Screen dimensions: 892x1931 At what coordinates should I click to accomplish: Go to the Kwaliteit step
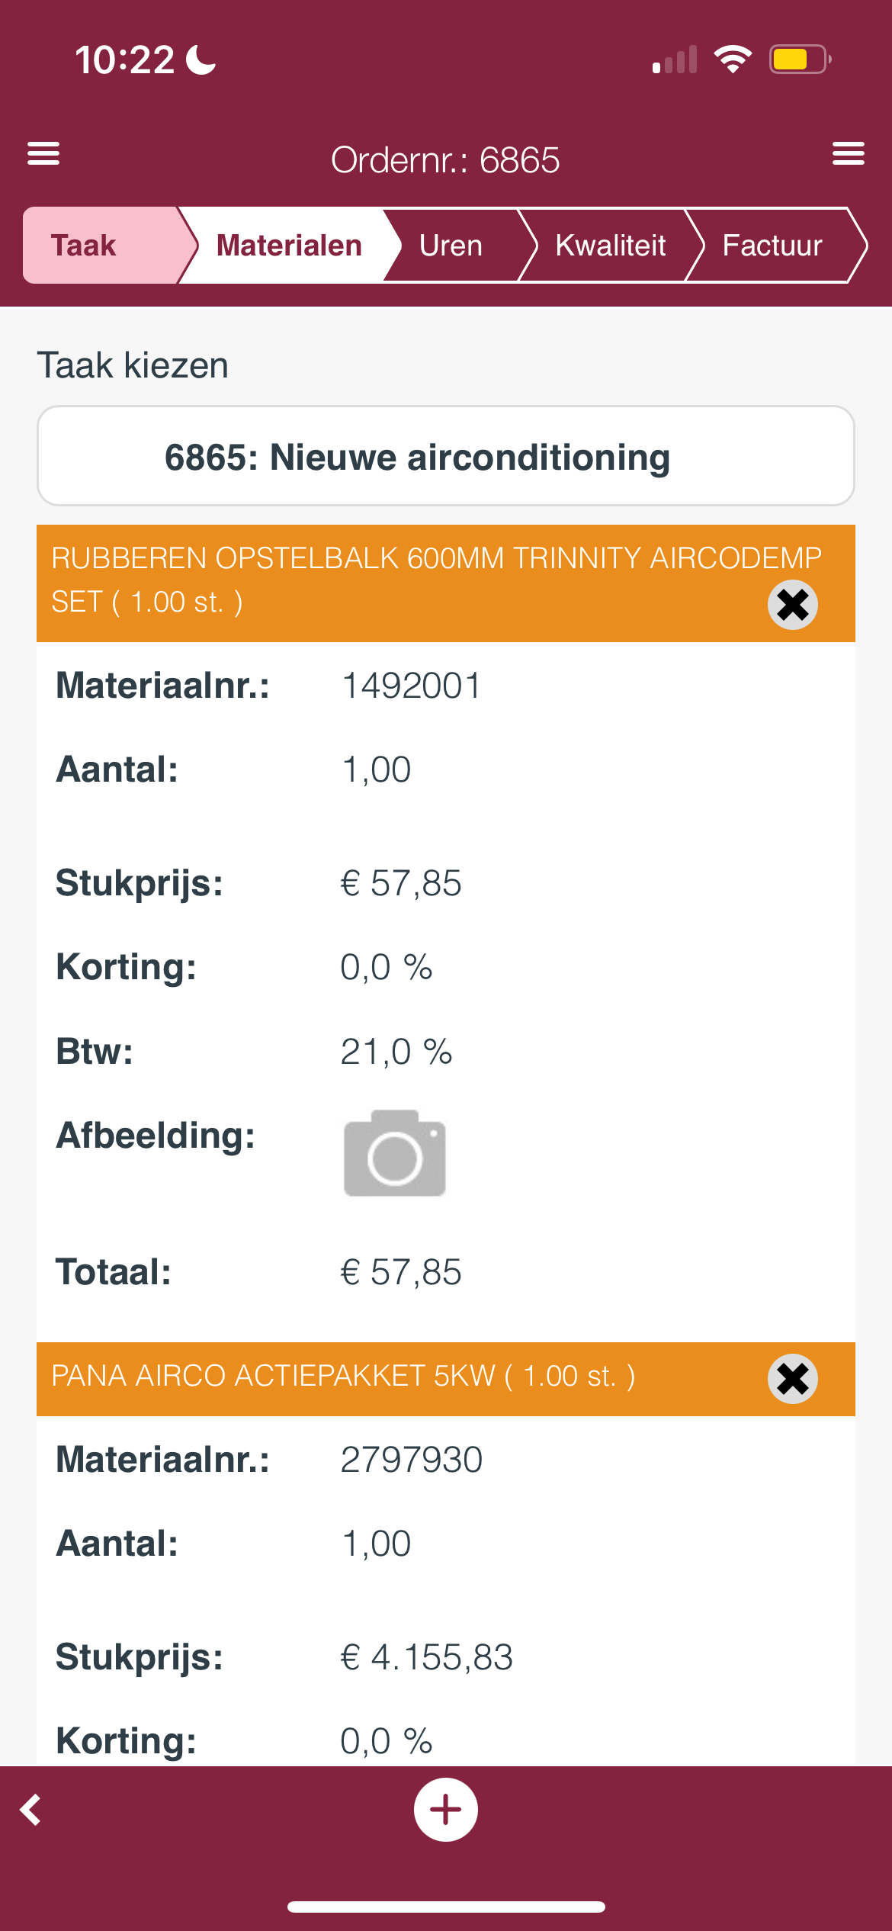(611, 246)
